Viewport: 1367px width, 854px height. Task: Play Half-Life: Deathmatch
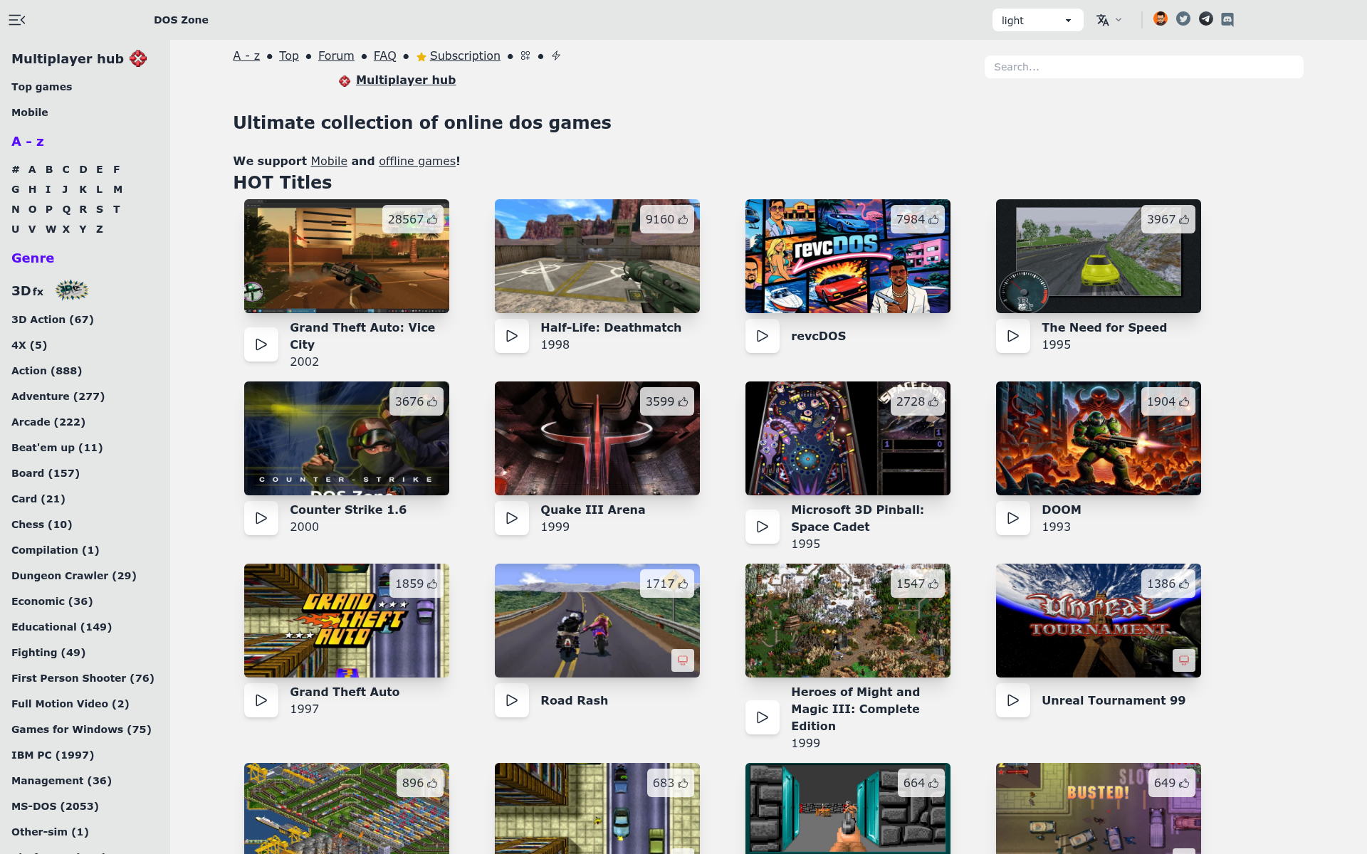pyautogui.click(x=512, y=336)
